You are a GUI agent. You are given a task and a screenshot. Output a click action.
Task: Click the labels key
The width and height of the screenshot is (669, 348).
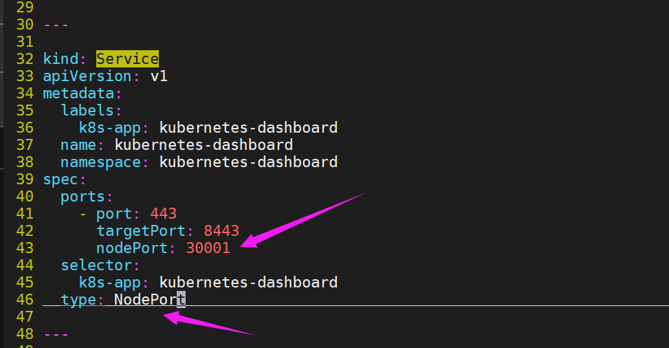pos(87,111)
